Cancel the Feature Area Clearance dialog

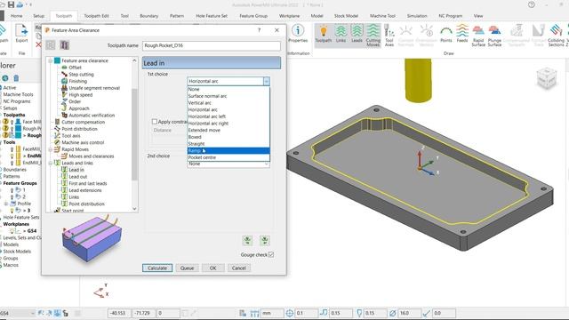(x=239, y=268)
